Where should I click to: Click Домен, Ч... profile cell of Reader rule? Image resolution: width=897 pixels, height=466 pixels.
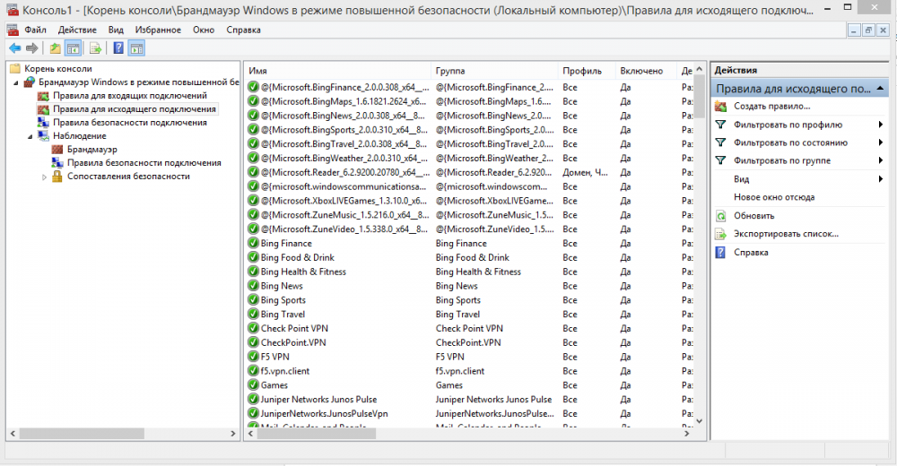coord(585,173)
